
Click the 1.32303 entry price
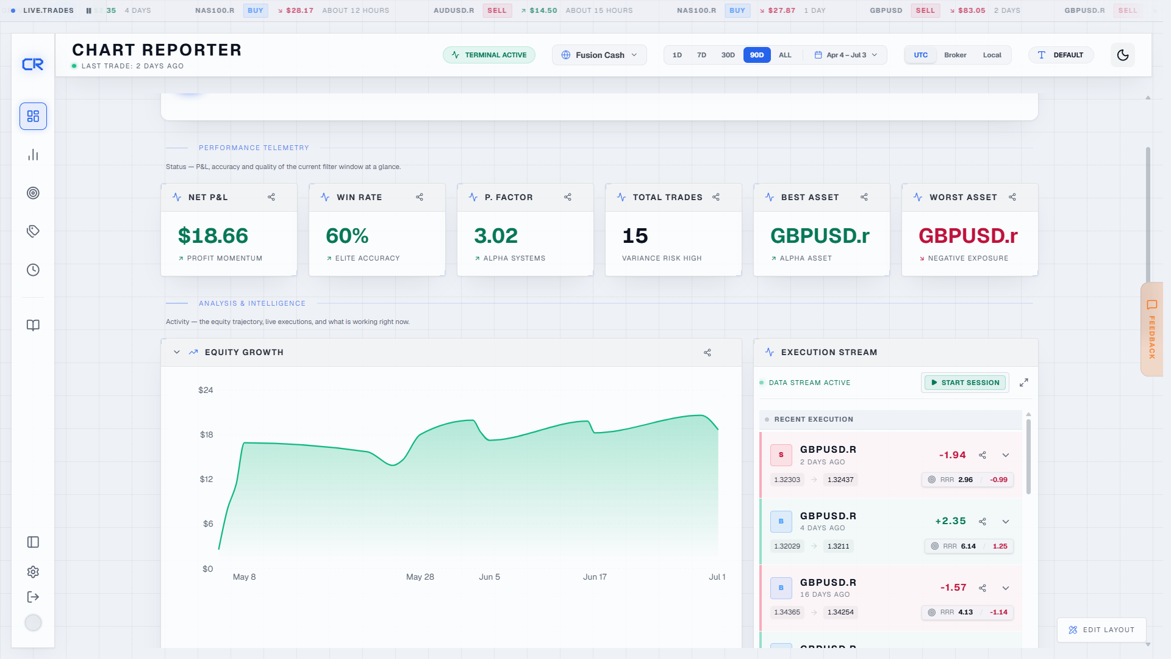[787, 480]
